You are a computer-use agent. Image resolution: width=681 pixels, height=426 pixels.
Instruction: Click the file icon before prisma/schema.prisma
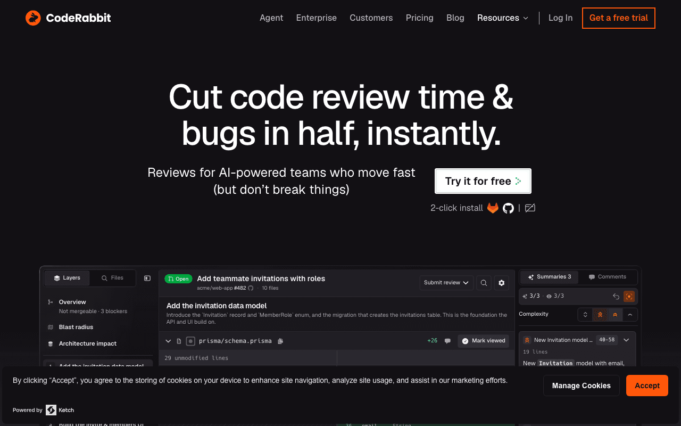point(179,341)
